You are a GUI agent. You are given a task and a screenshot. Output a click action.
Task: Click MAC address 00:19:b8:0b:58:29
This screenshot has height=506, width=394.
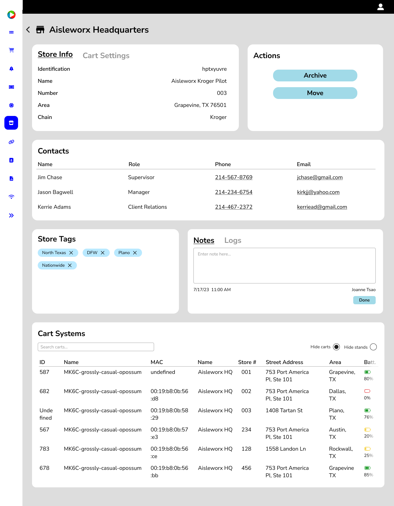coord(169,414)
